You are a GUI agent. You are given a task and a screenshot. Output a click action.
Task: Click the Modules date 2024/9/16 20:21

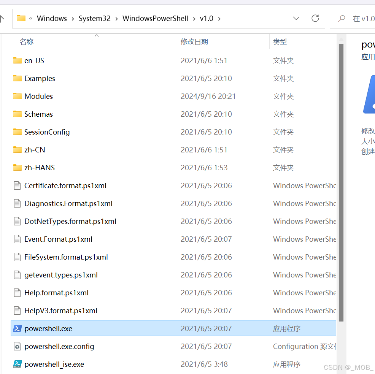tap(208, 96)
